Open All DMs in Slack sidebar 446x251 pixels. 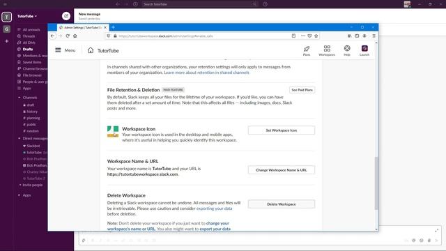pos(29,43)
